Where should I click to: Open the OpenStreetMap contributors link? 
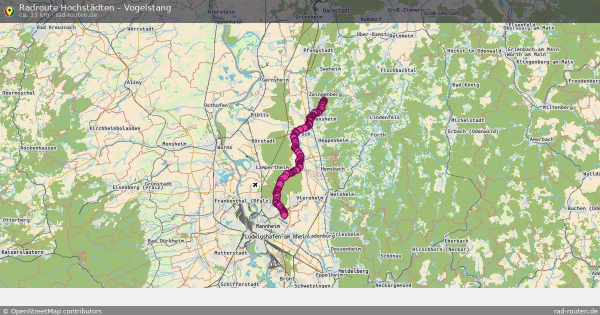point(52,311)
